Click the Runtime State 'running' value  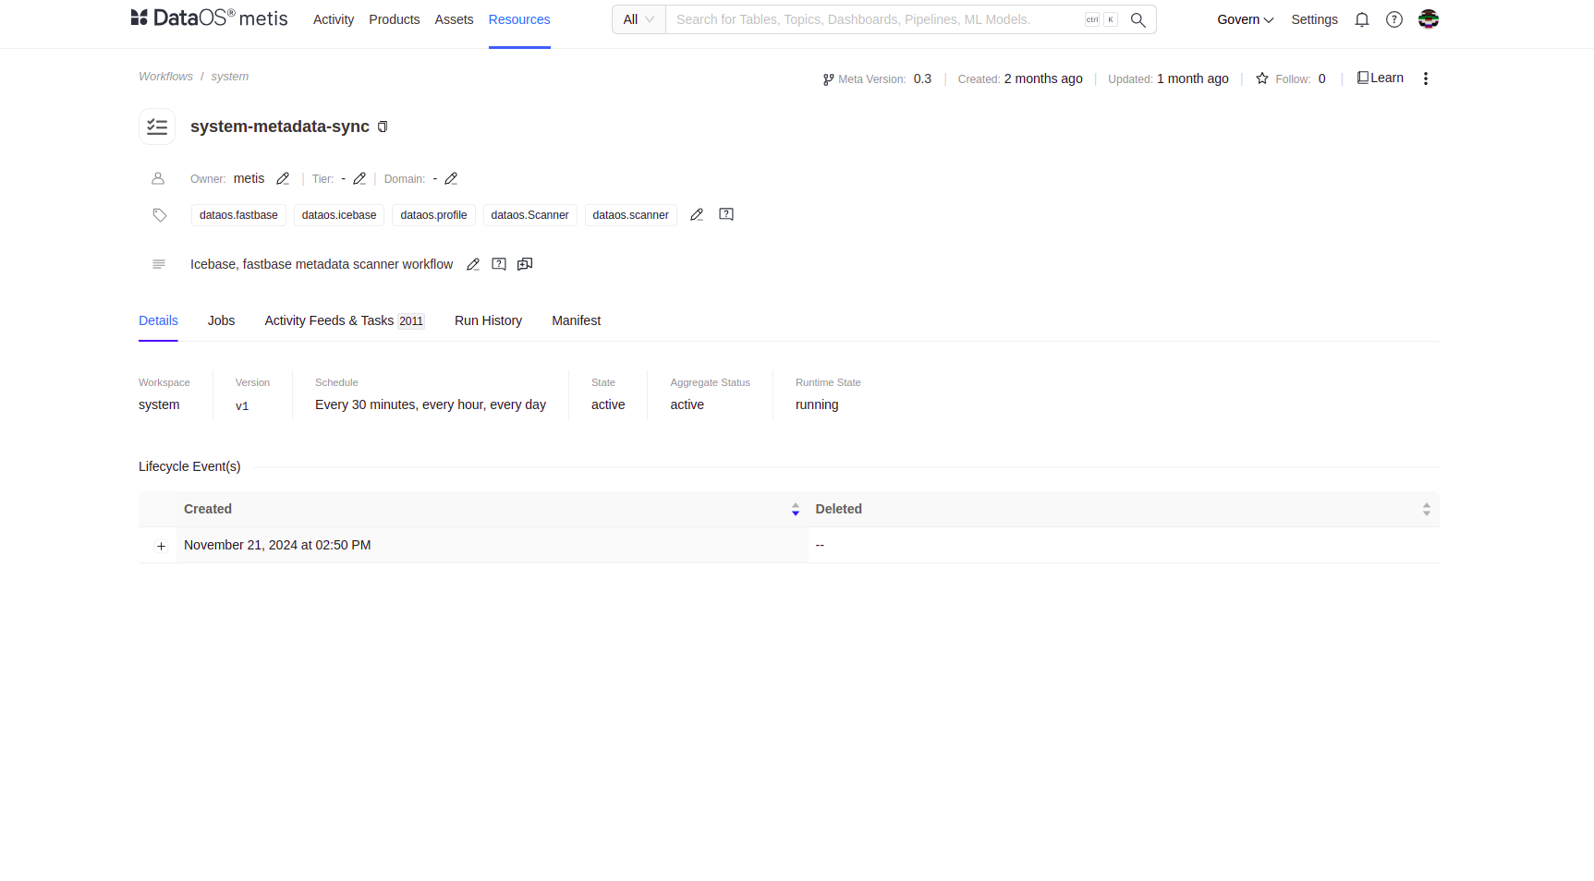pos(817,404)
